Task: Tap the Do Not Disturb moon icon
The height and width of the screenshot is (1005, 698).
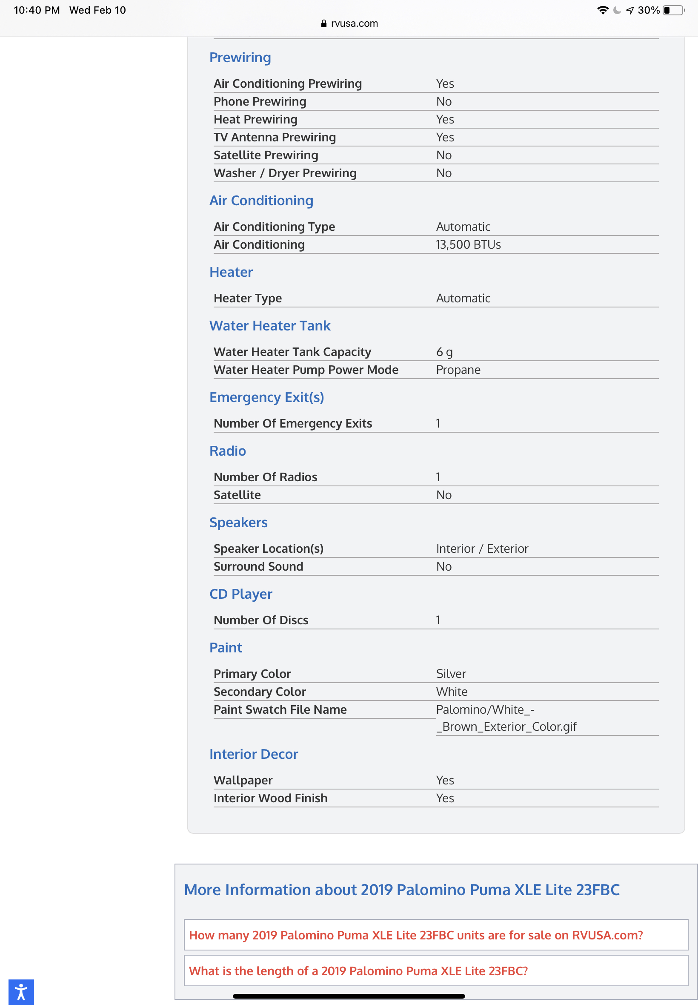Action: point(617,10)
